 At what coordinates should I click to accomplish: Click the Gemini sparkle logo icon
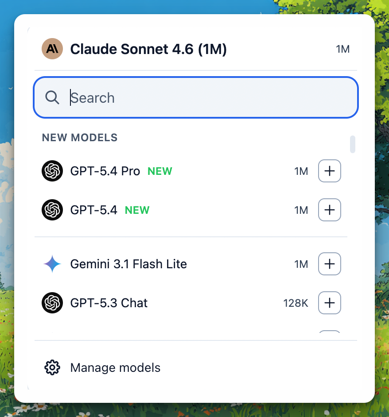[x=52, y=264]
